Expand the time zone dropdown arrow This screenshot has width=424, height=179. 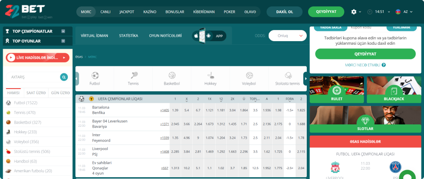[x=389, y=12]
